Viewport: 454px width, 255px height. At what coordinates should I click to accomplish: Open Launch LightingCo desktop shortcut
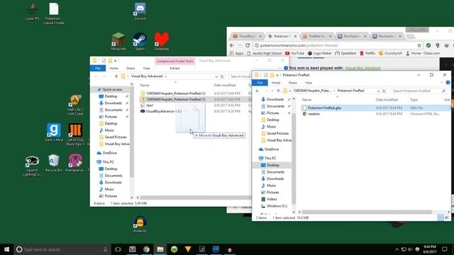click(32, 166)
